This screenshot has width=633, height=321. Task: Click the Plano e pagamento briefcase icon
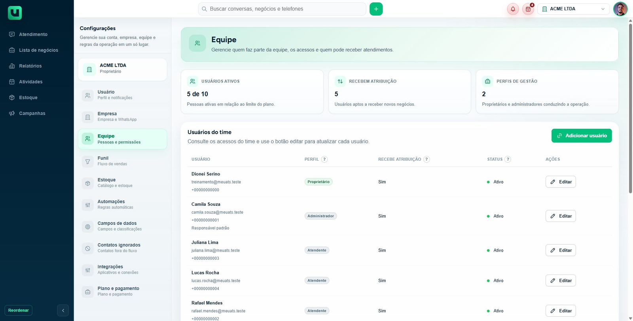click(x=87, y=291)
